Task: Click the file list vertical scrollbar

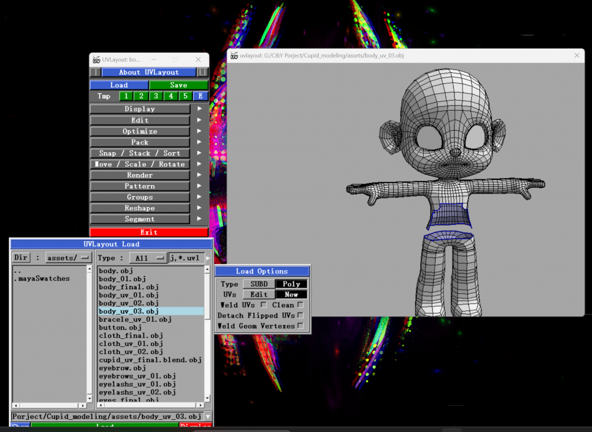Action: [x=208, y=334]
